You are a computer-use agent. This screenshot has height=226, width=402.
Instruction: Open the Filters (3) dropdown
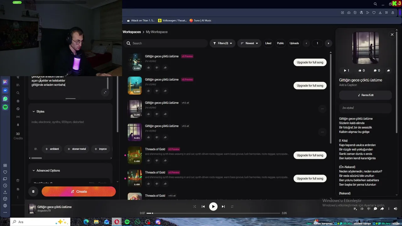pyautogui.click(x=222, y=43)
